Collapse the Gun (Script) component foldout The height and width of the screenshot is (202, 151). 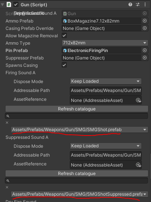(x=3, y=5)
